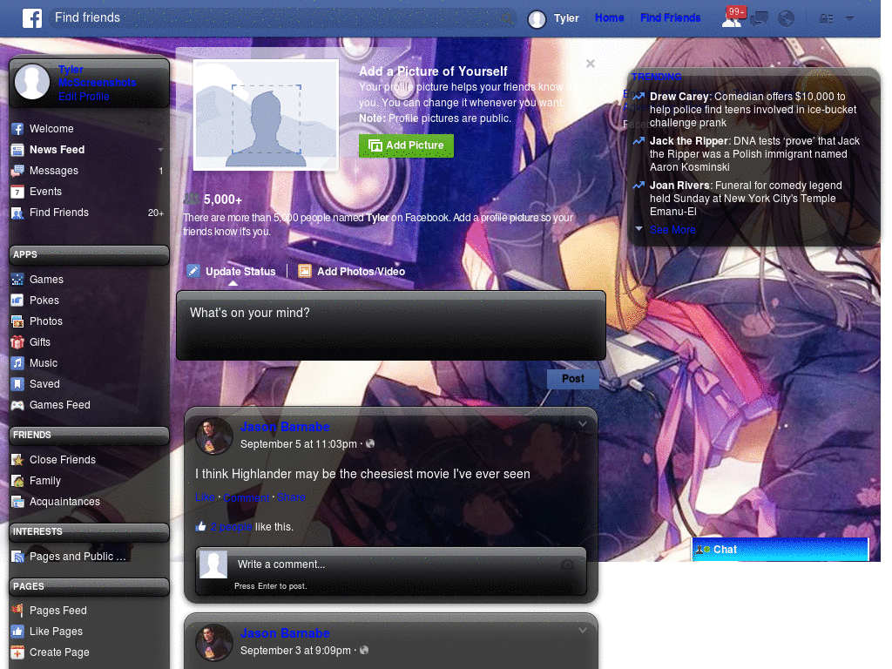Open the Chat bar
Viewport: 892px width, 669px height.
780,550
